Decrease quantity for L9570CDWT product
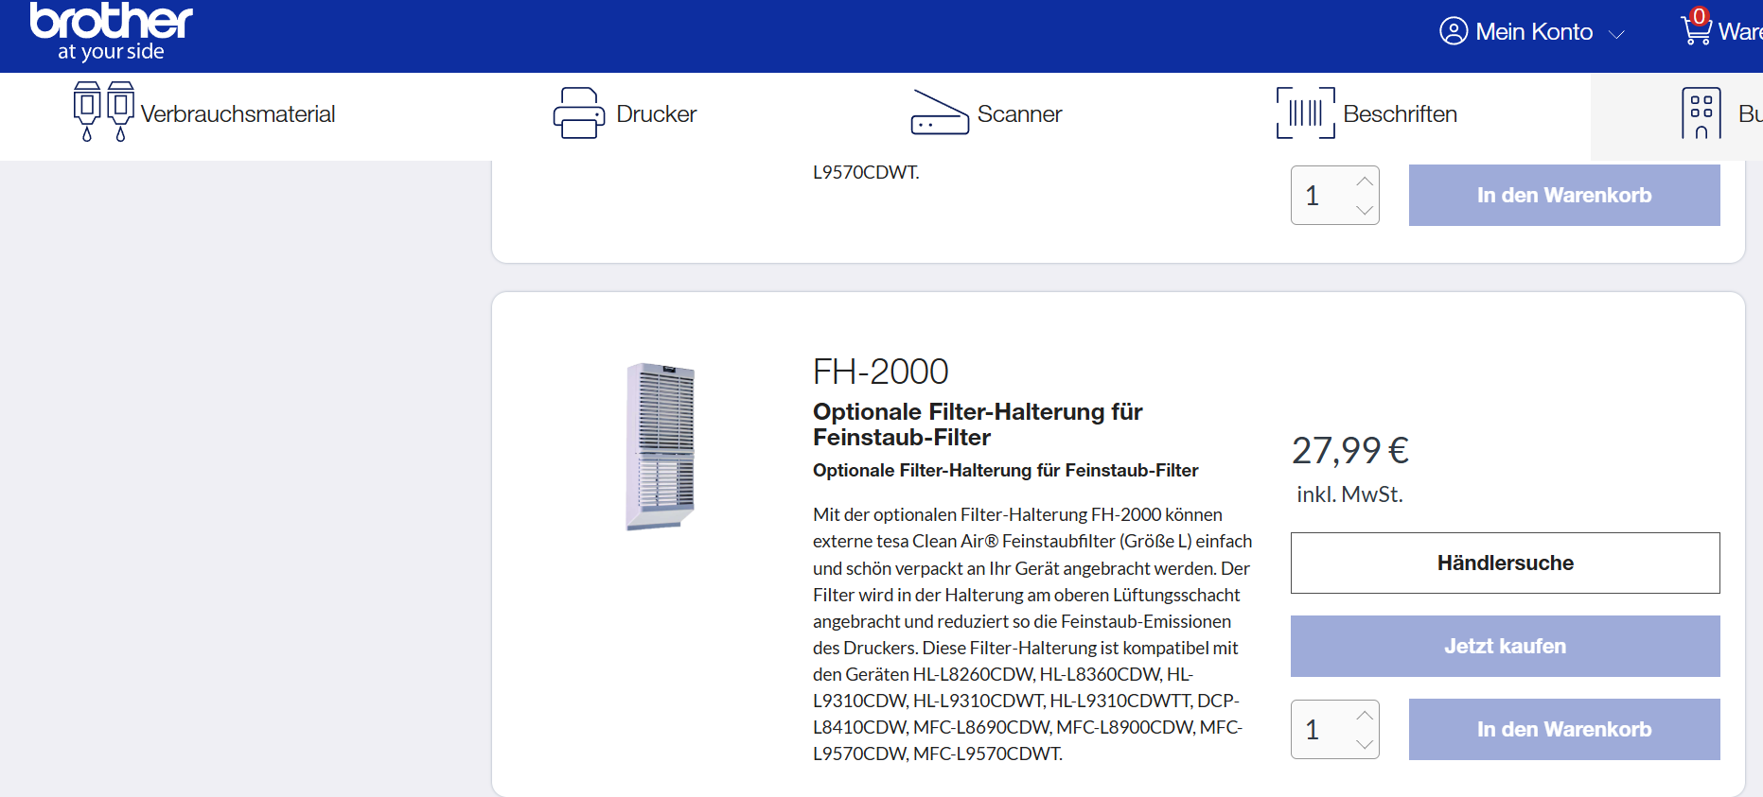 click(1365, 210)
